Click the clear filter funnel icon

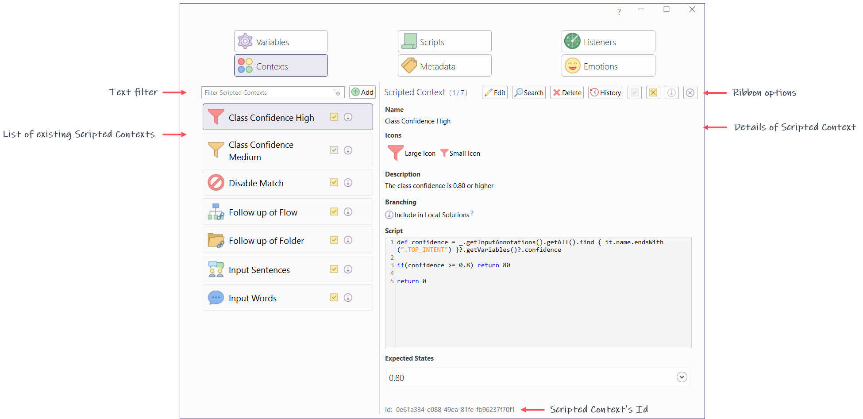pos(337,92)
